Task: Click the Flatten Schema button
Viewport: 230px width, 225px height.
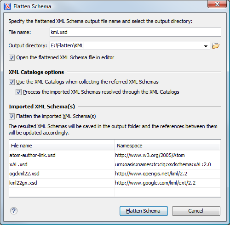Action: (144, 211)
